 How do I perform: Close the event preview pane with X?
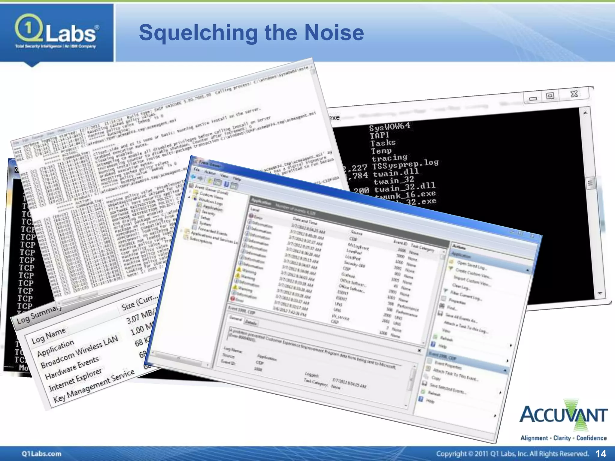pos(420,350)
